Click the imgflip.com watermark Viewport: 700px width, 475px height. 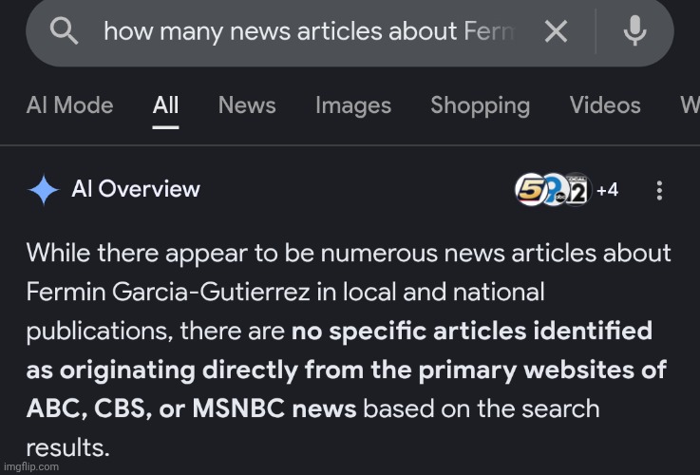pos(29,467)
